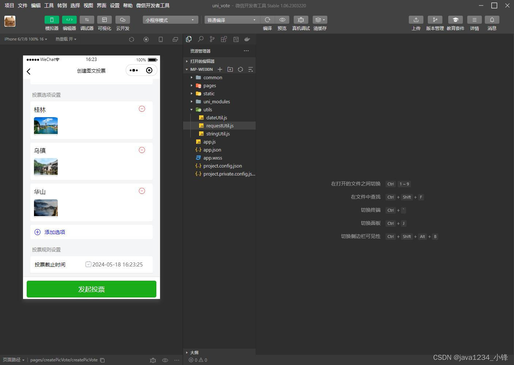
Task: Open the 普通编译 compile mode dropdown
Action: [x=232, y=20]
